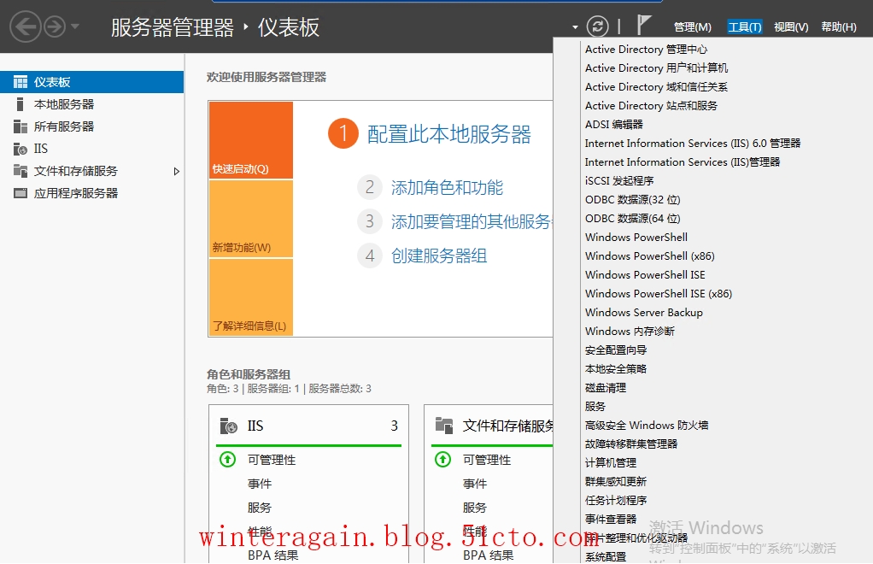Open dropdown arrow left of refresh button
This screenshot has height=564, width=873.
pyautogui.click(x=575, y=26)
